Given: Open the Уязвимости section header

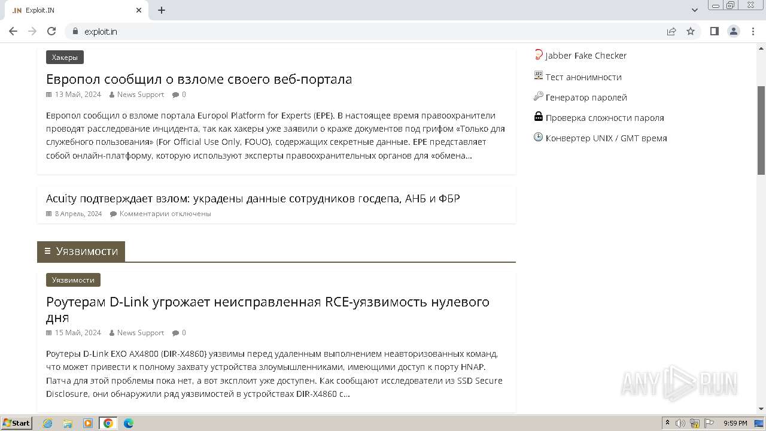Looking at the screenshot, I should point(81,251).
